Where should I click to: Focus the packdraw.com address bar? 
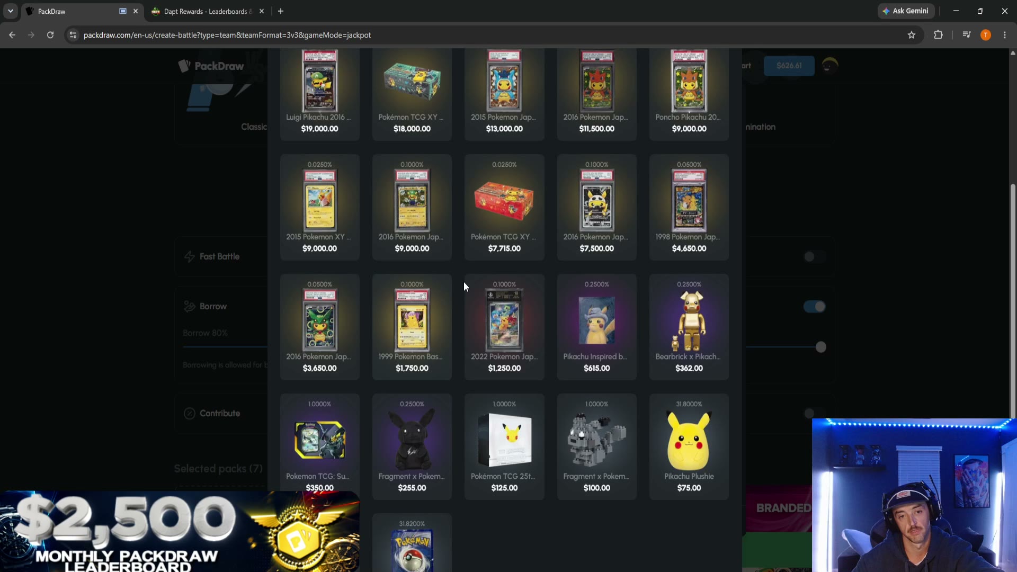(x=493, y=35)
